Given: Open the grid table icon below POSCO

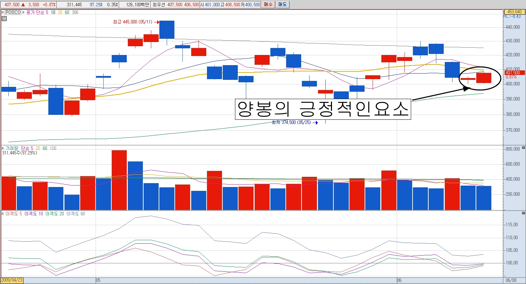Looking at the screenshot, I should point(4,19).
